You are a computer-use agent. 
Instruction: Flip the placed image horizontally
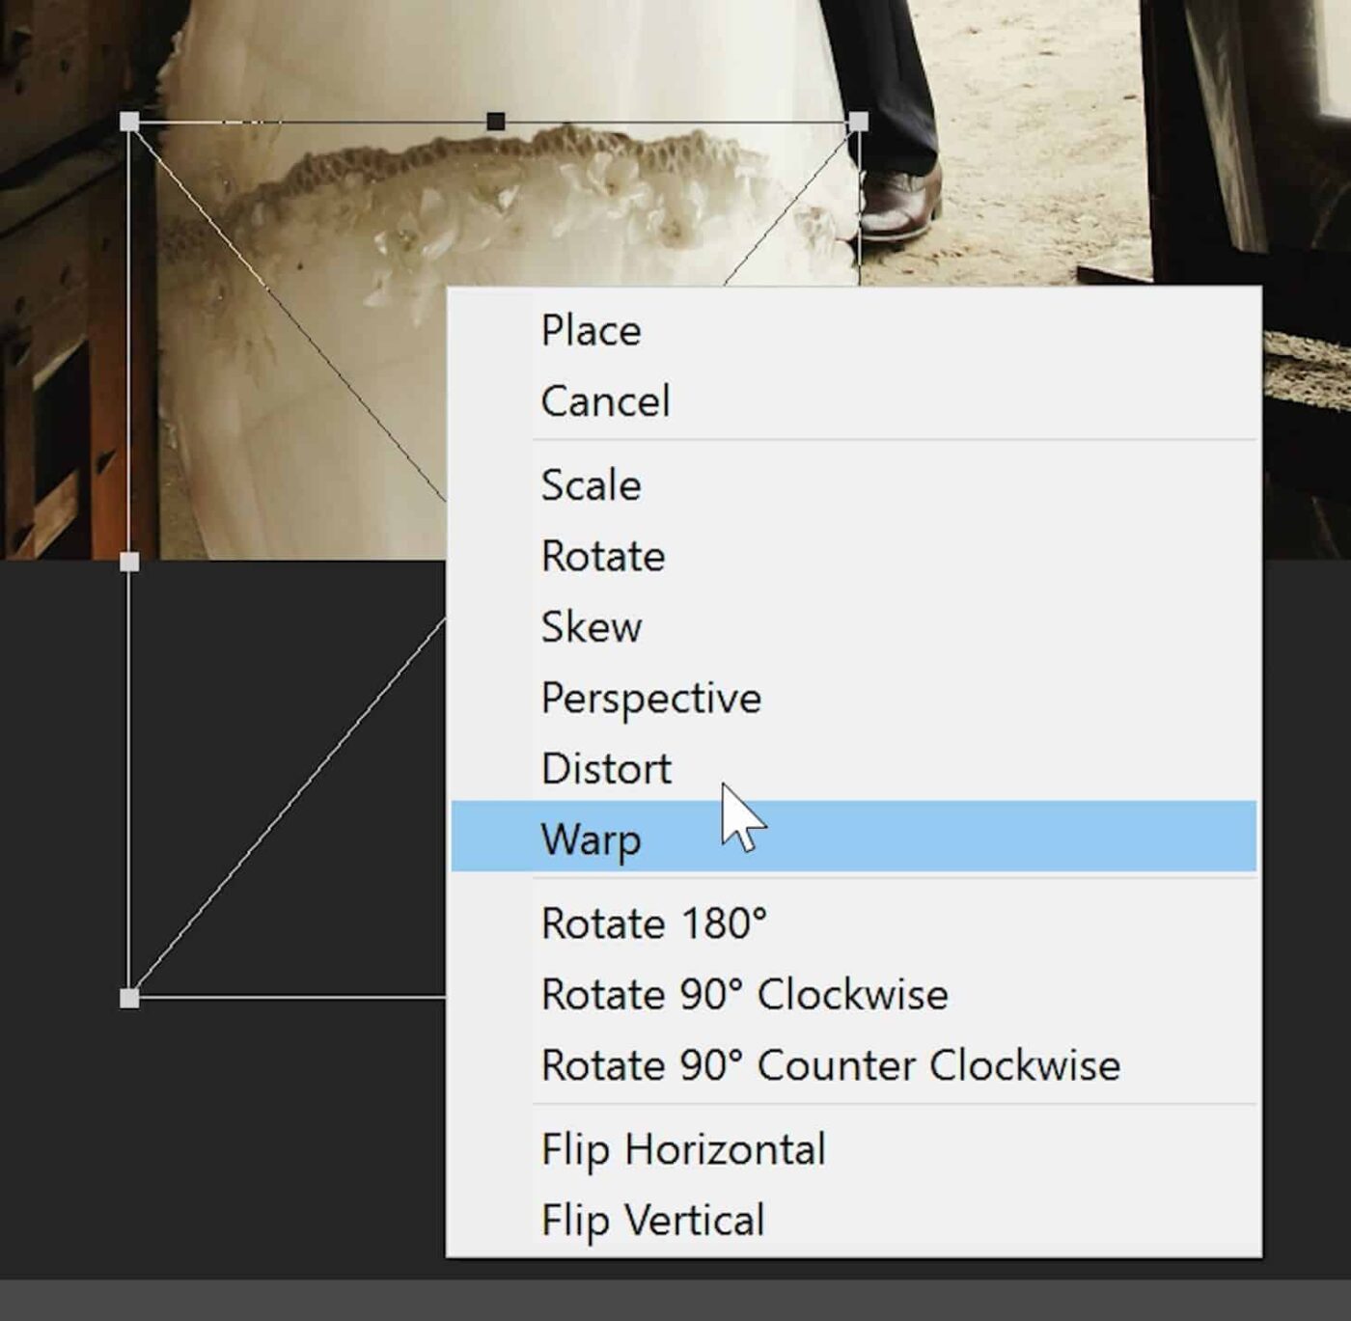(683, 1148)
